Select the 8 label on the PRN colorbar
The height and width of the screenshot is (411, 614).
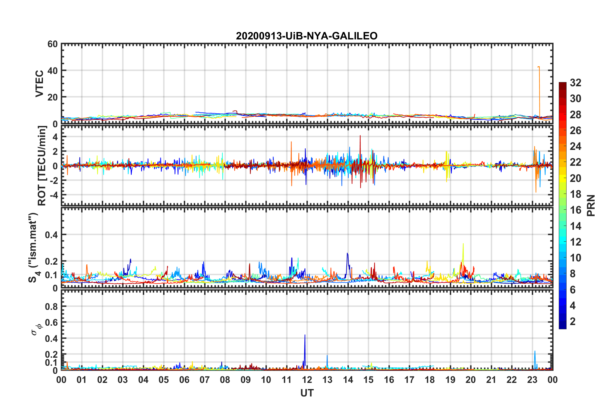573,274
